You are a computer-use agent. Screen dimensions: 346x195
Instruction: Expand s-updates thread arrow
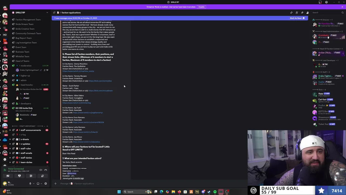point(10,144)
